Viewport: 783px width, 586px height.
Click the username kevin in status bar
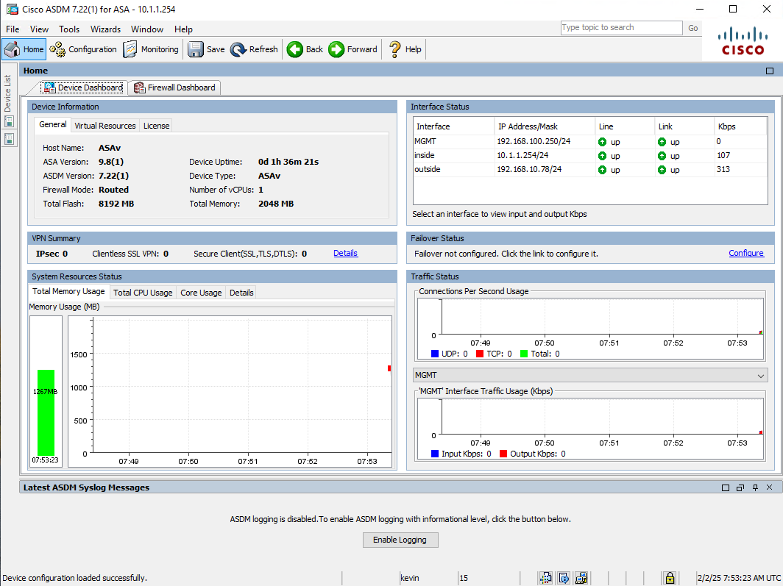coord(409,578)
